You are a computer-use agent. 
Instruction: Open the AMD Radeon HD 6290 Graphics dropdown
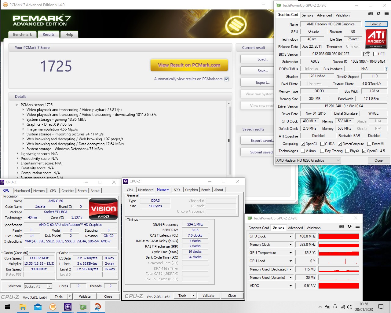[308, 160]
